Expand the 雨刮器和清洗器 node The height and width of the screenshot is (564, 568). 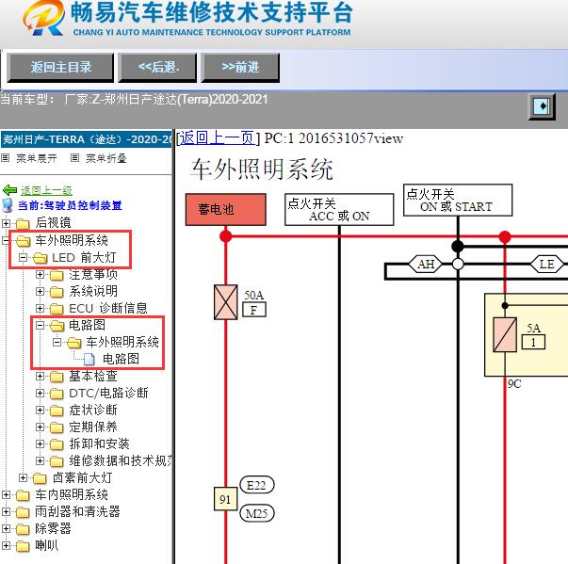7,511
